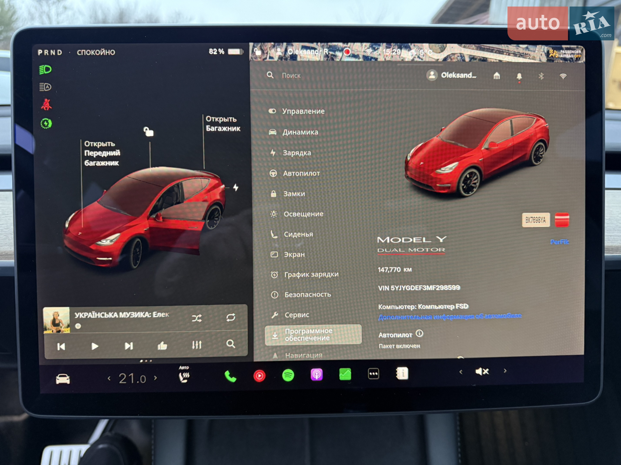Tap the PerFik car name link
Screen dimensions: 621x465
560,242
